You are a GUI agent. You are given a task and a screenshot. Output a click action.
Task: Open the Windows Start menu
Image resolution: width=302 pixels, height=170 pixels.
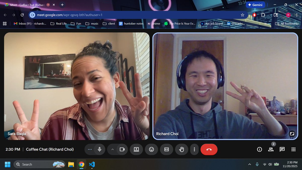pos(8,164)
